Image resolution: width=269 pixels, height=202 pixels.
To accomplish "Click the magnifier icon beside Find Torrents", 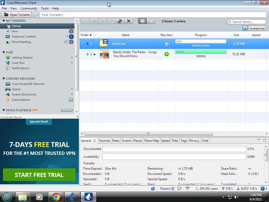I will point(37,15).
